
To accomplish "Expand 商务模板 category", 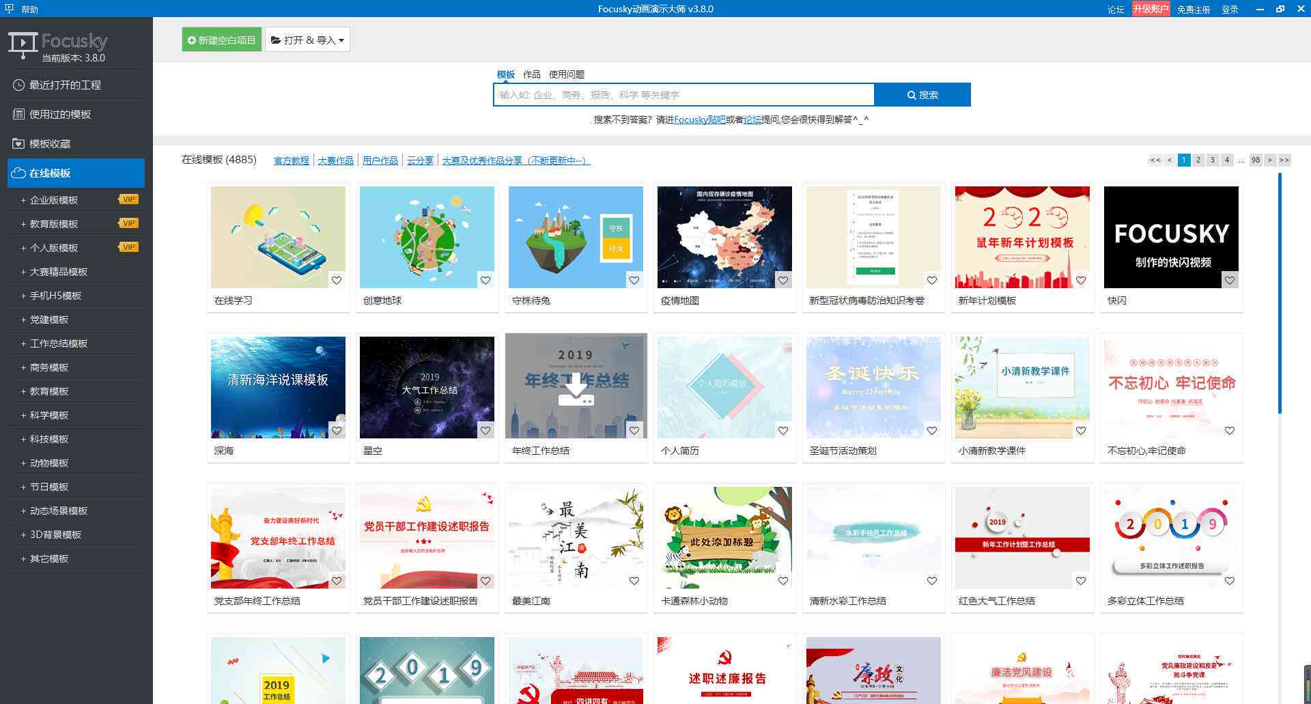I will coord(76,367).
